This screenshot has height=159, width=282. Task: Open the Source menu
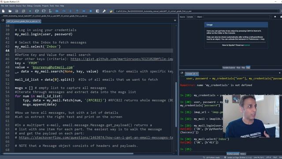click(19, 6)
